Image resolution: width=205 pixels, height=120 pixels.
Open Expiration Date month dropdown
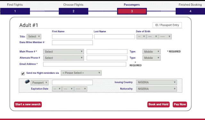[68, 89]
